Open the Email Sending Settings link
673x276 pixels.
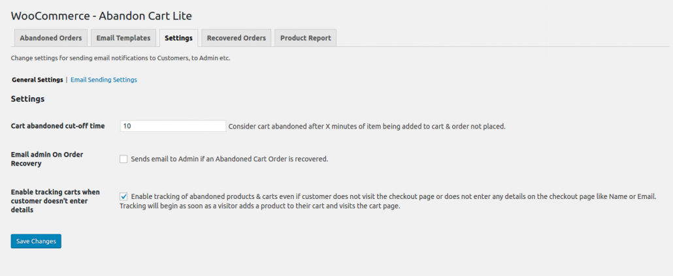click(104, 80)
